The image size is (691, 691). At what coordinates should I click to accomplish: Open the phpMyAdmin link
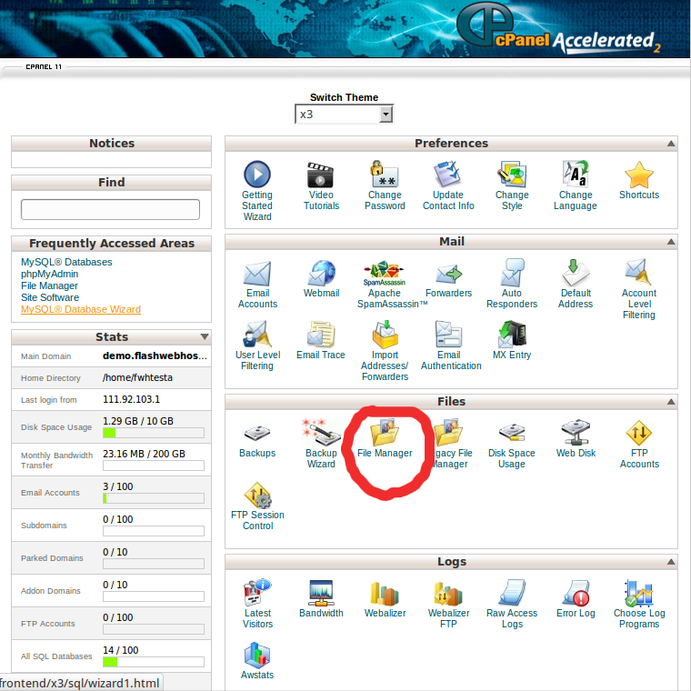pos(49,274)
